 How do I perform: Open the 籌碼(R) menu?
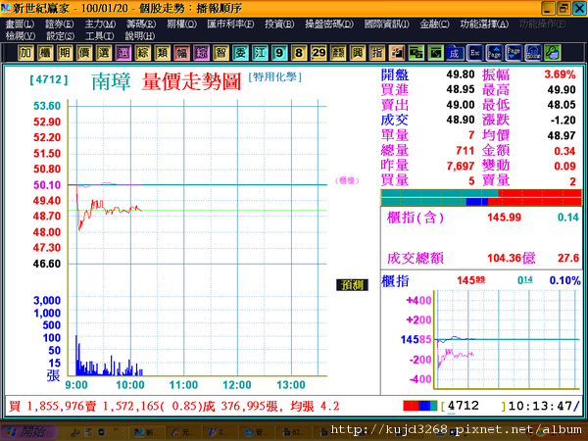(141, 24)
